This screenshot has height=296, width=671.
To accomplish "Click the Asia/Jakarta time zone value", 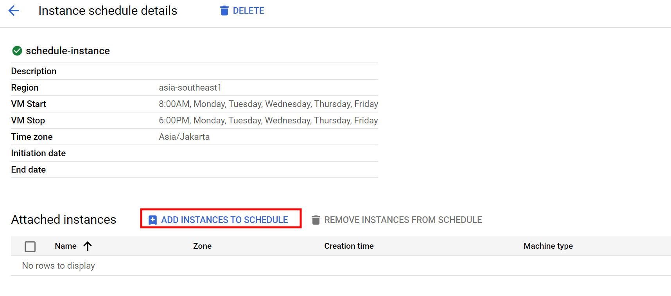I will [x=184, y=137].
